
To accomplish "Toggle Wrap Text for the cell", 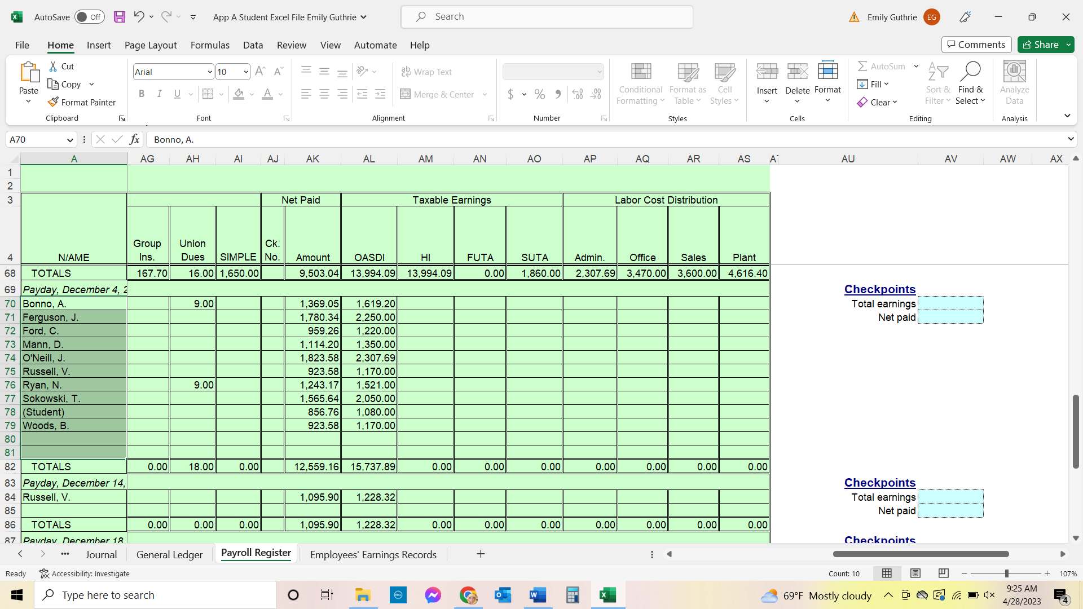I will coord(426,72).
